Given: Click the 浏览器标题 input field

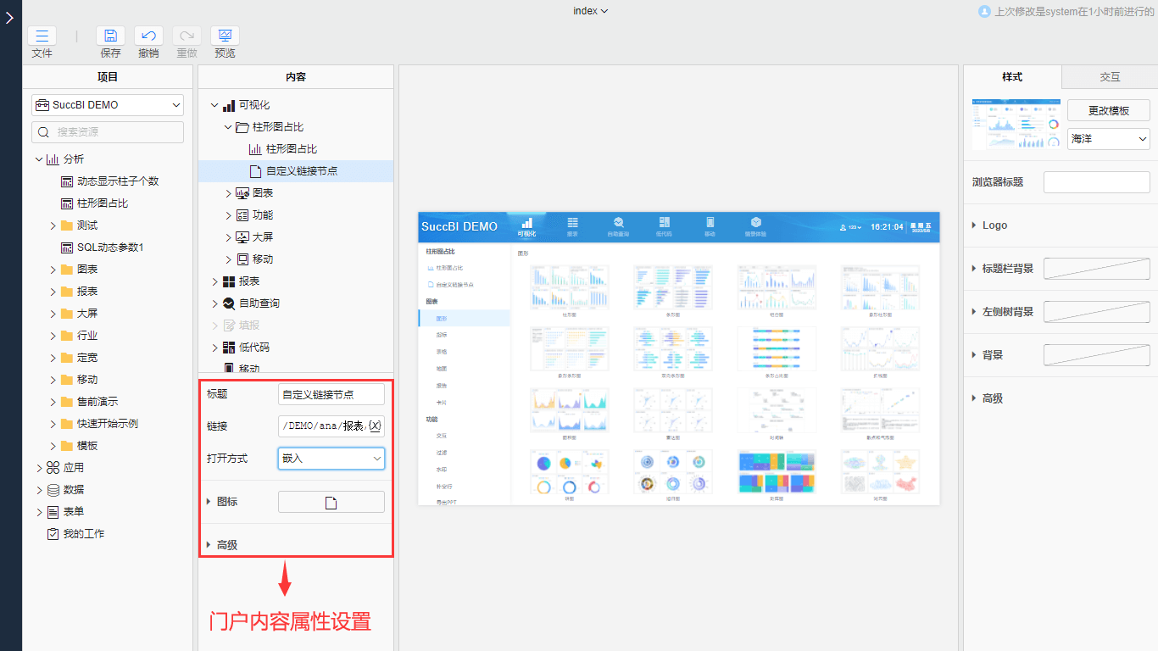Looking at the screenshot, I should 1096,181.
